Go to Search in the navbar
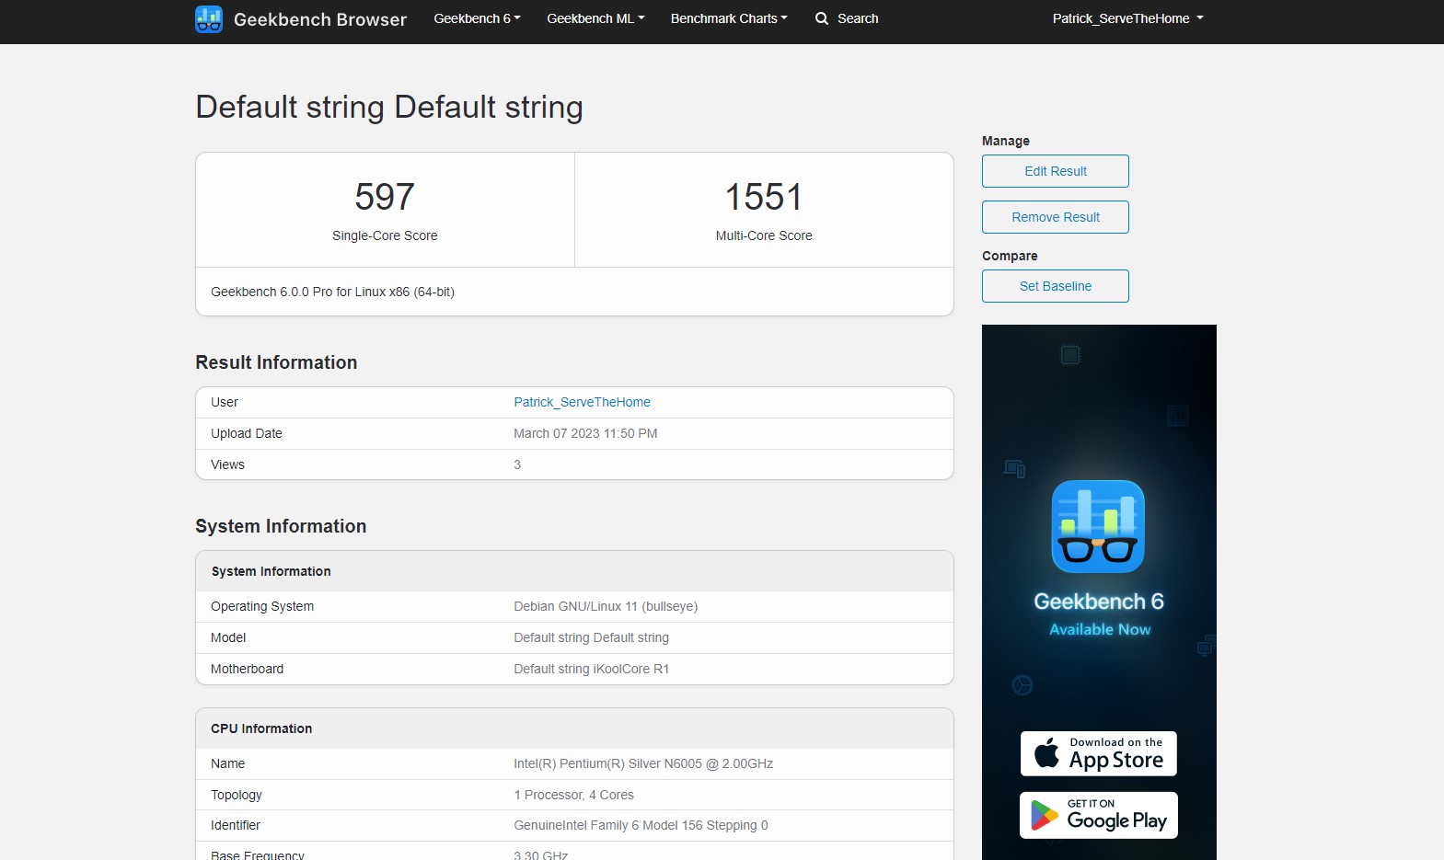 [x=857, y=18]
